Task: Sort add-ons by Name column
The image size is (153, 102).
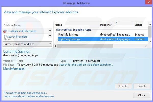Action: coord(58,25)
